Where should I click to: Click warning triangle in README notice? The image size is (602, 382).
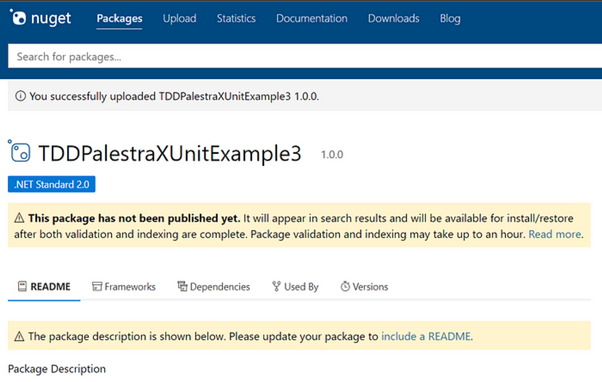coord(19,336)
